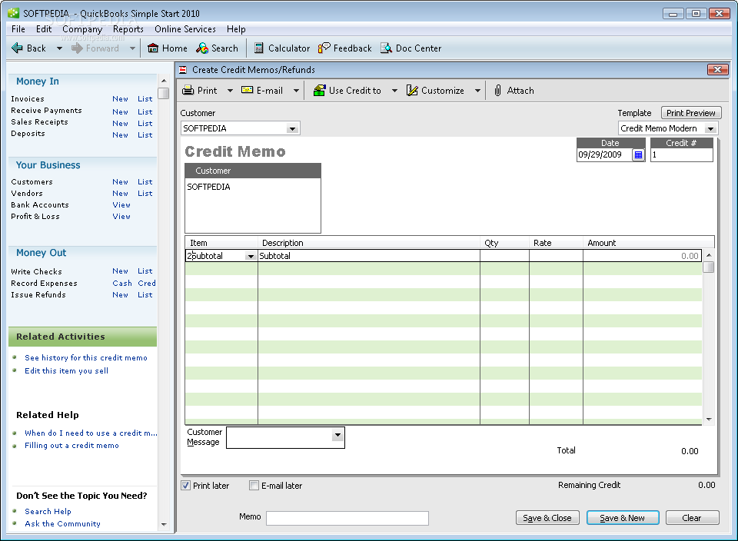
Task: Click the Print printer icon
Action: point(188,91)
